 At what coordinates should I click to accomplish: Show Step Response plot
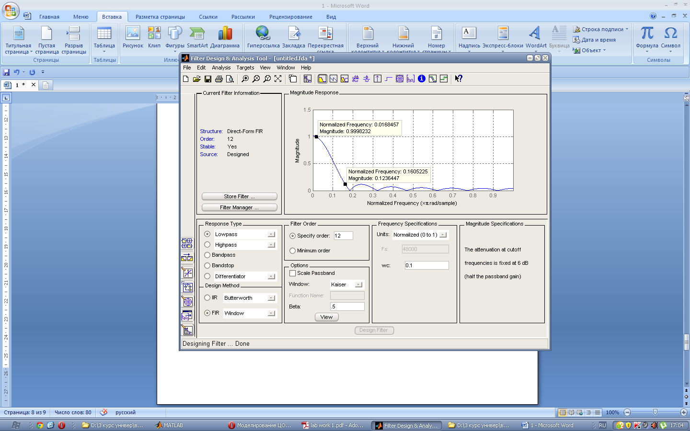point(389,79)
